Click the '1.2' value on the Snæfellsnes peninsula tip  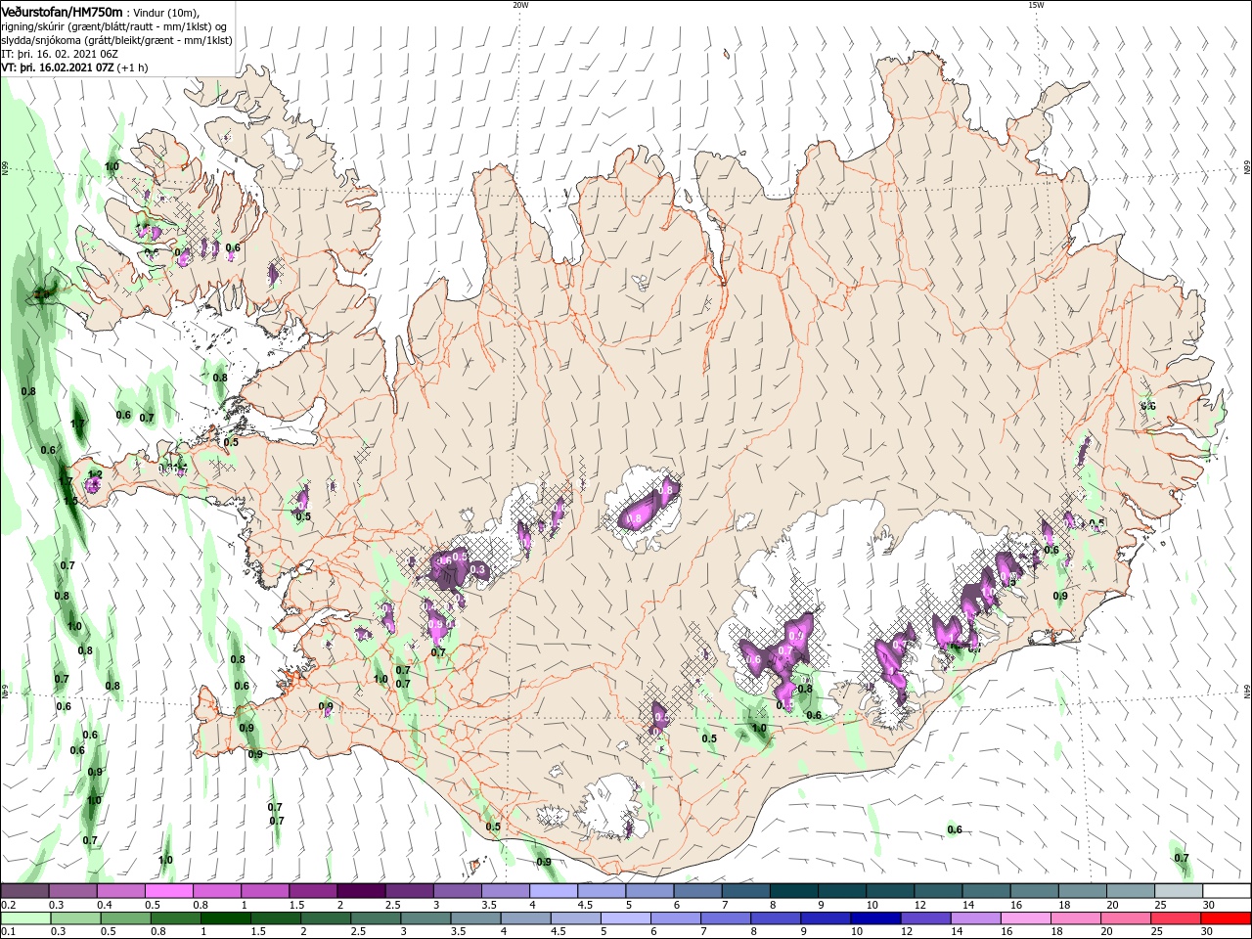(x=95, y=474)
